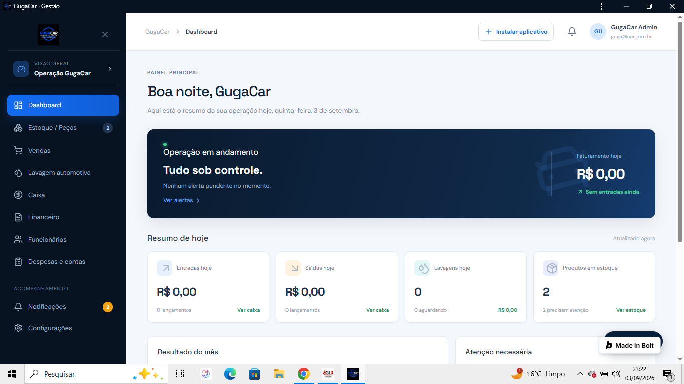Screen dimensions: 684x384
Task: Click Atualizado agora text
Action: coord(634,239)
